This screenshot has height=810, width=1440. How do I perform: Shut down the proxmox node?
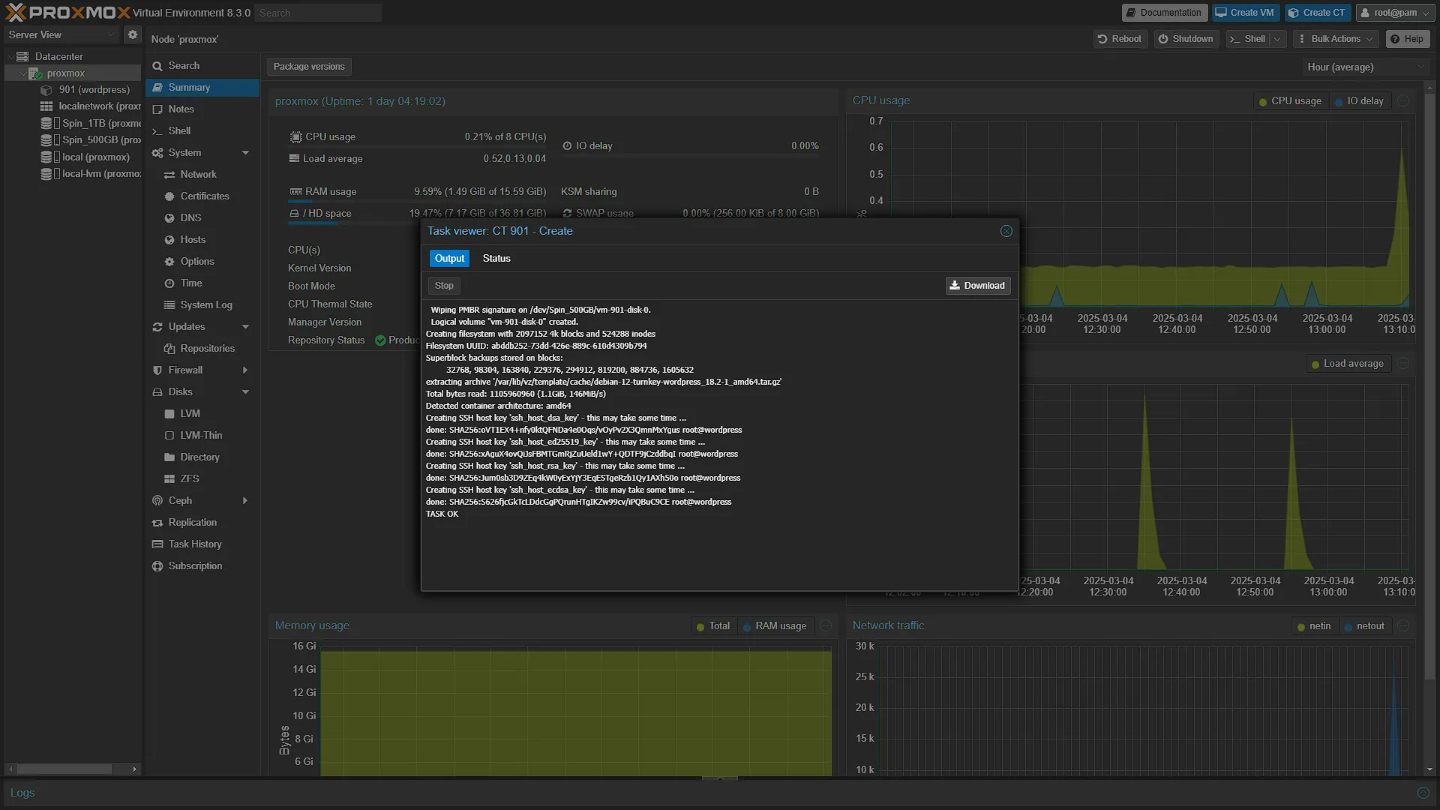click(1186, 39)
